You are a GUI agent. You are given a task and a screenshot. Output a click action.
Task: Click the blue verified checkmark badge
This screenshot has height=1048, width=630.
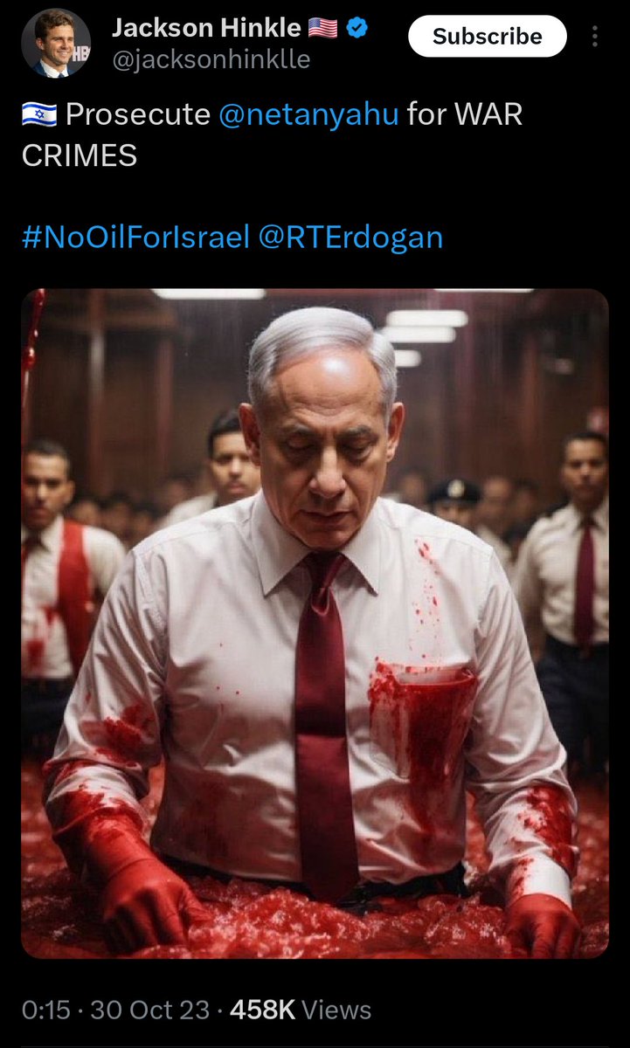click(x=357, y=29)
